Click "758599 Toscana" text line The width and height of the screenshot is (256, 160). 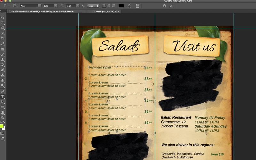pos(174,126)
